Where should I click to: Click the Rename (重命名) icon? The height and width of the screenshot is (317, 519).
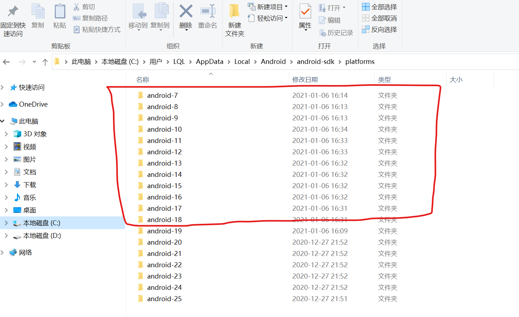[x=208, y=11]
